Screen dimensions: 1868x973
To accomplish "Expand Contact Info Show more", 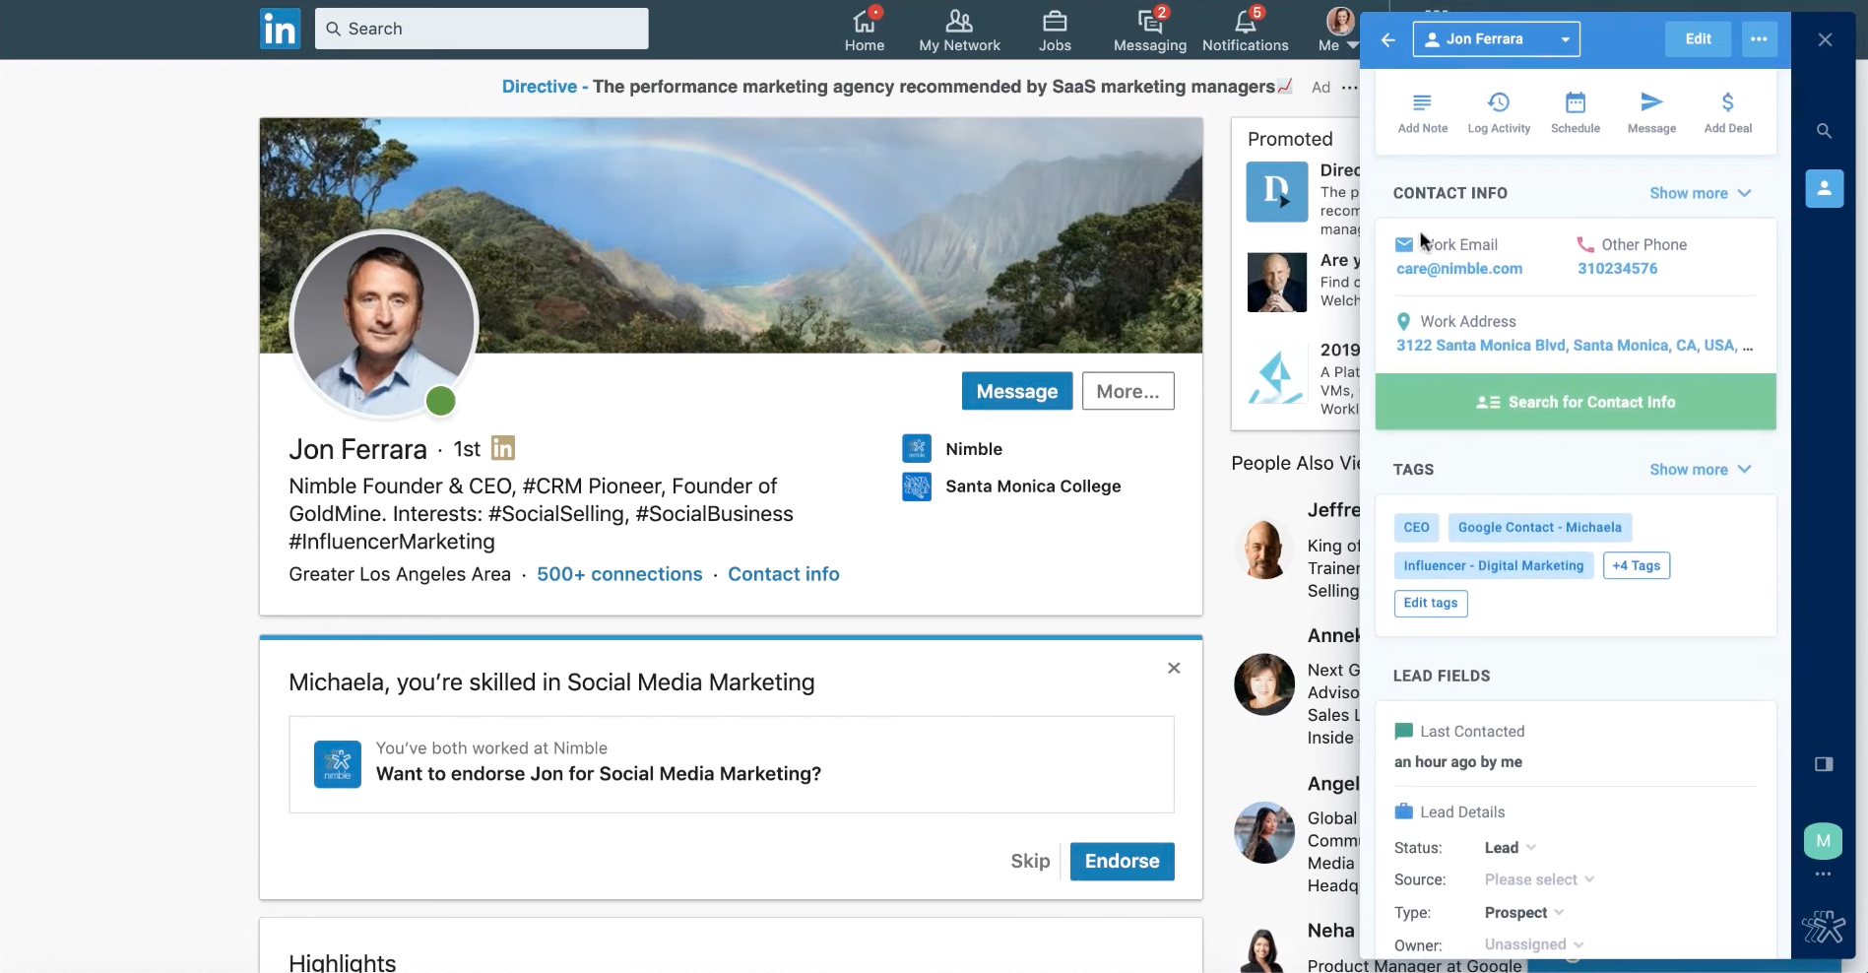I will pos(1700,193).
